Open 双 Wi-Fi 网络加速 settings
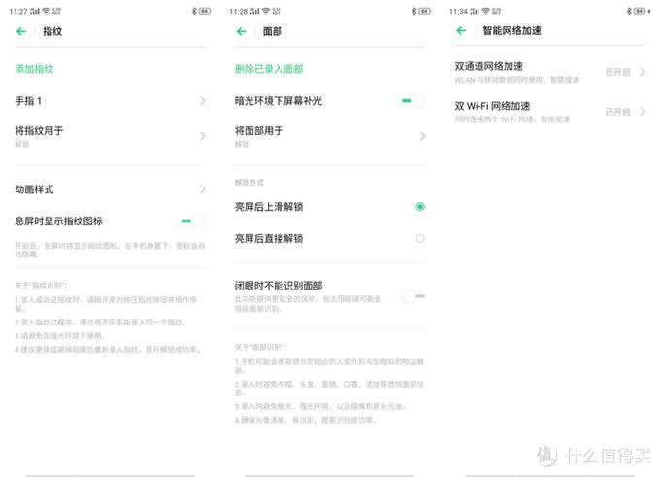Viewport: 660px width, 477px height. 549,112
